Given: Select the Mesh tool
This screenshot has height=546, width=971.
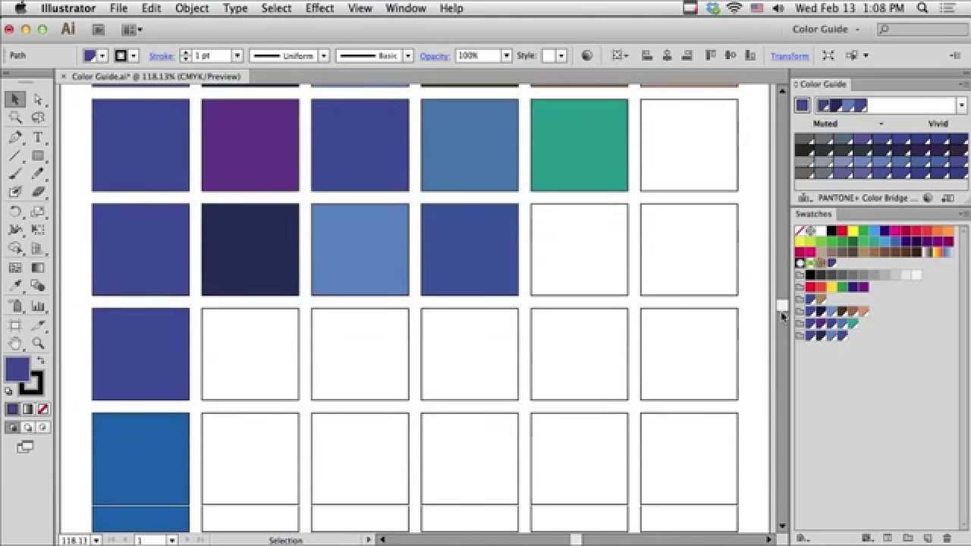Looking at the screenshot, I should (x=15, y=268).
